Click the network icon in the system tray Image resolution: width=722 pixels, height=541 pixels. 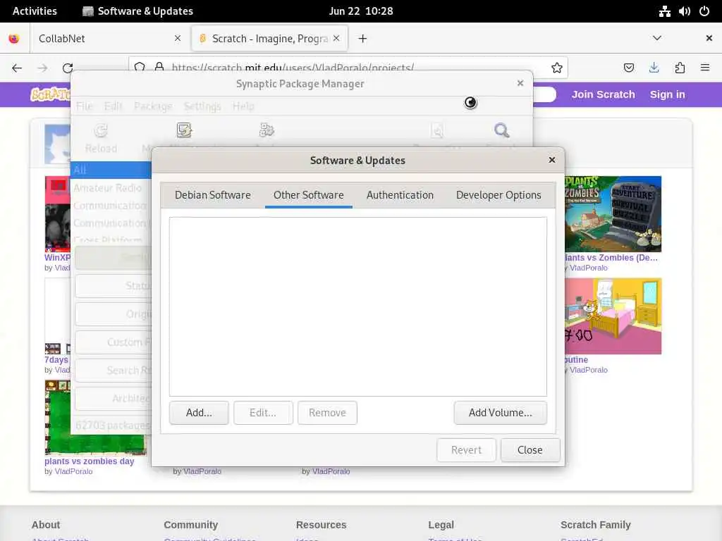pyautogui.click(x=664, y=11)
